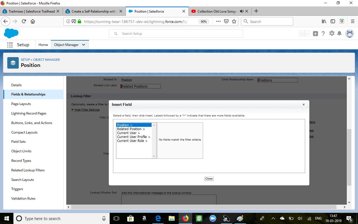Open the Zoom taskbar app
Screen dimensions: 358x224
(213, 218)
